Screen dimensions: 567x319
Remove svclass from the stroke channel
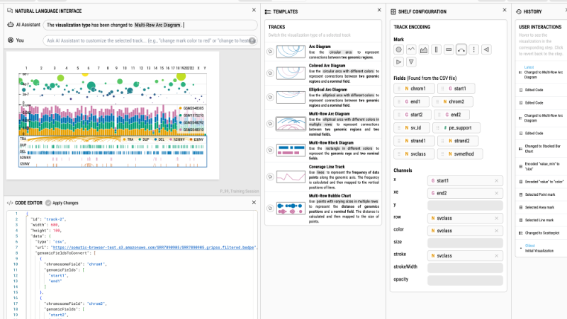(x=497, y=256)
